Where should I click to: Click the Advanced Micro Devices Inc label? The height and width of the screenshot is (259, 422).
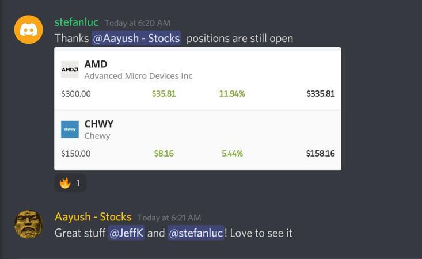(x=138, y=76)
